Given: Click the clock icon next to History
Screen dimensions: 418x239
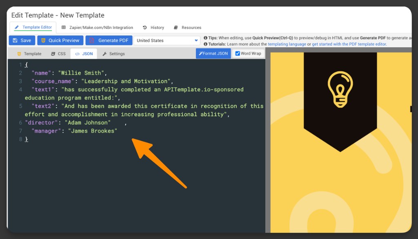Looking at the screenshot, I should [x=144, y=28].
